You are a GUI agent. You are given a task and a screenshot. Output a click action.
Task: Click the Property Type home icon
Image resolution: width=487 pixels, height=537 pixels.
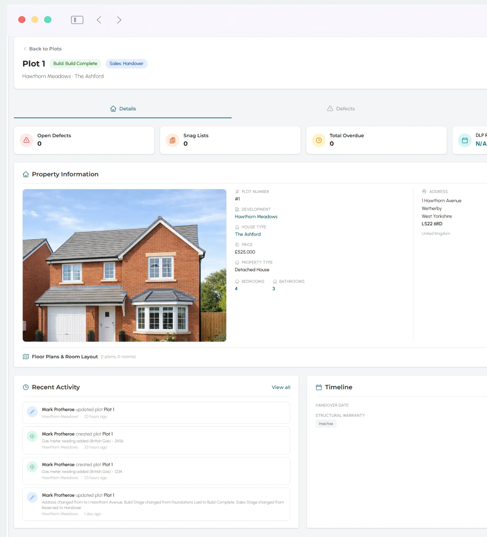pyautogui.click(x=237, y=263)
